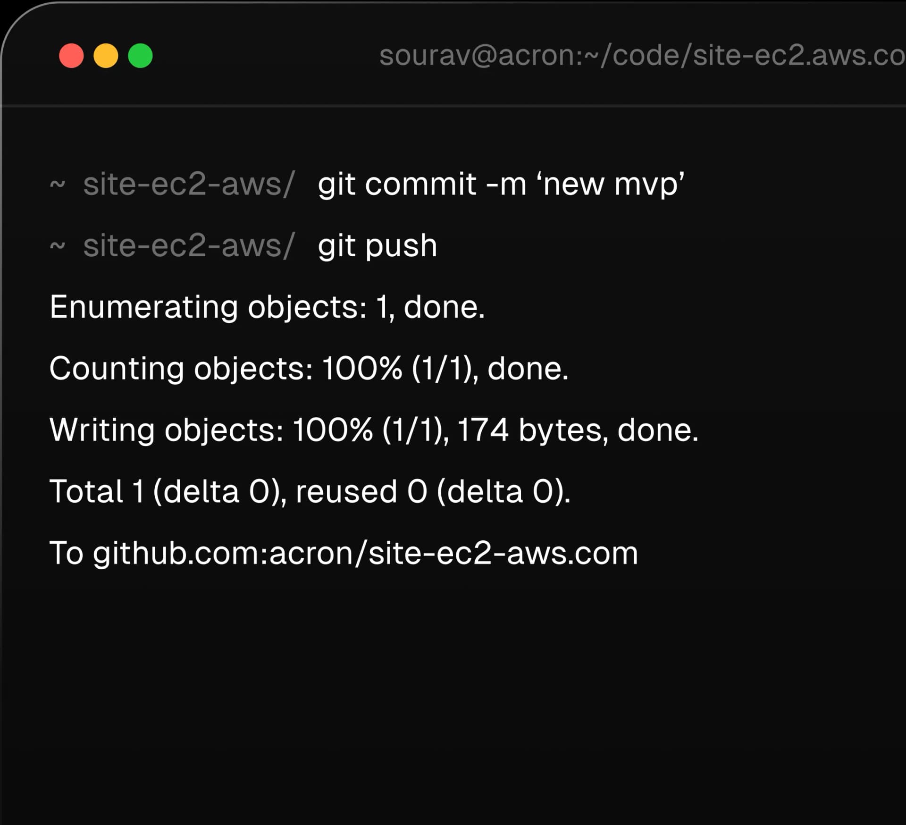Click the 'git push' command
Viewport: 906px width, 825px height.
click(x=377, y=245)
